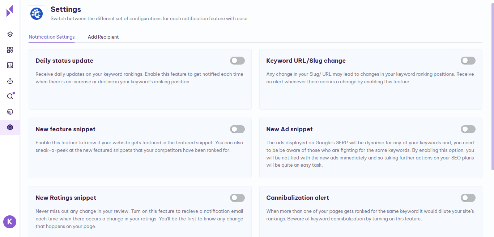
Task: Toggle the New Ratings snippet switch
Action: (237, 198)
